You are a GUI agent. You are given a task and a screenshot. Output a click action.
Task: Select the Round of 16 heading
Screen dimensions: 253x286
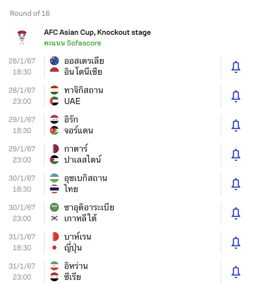(x=30, y=13)
